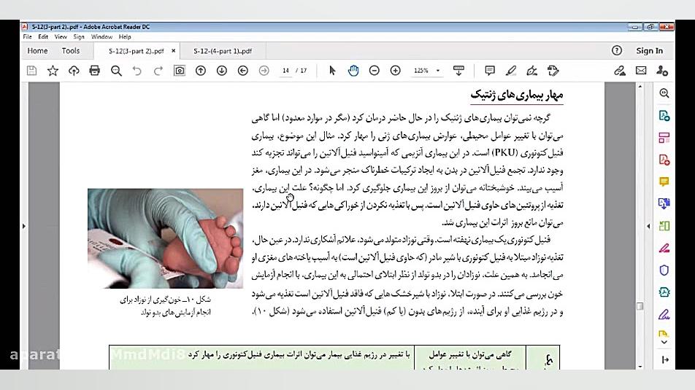This screenshot has width=695, height=390.
Task: Click the baby foot blood test image
Action: point(165,238)
